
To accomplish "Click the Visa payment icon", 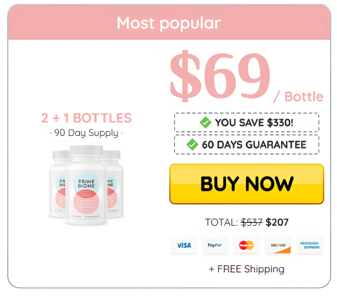I will click(184, 245).
